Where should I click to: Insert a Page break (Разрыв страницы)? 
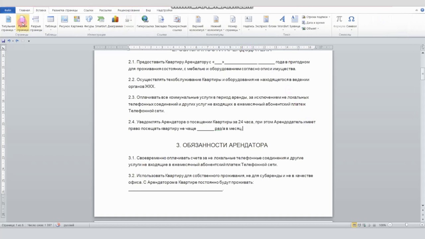(36, 23)
